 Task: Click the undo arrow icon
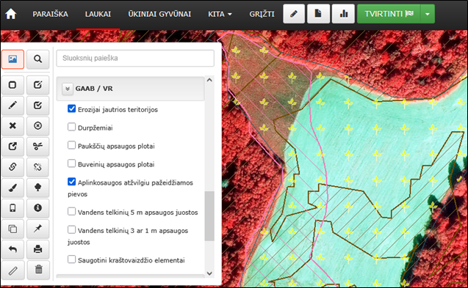coord(12,249)
